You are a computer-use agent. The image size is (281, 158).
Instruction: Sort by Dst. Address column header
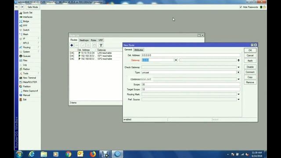[87, 50]
